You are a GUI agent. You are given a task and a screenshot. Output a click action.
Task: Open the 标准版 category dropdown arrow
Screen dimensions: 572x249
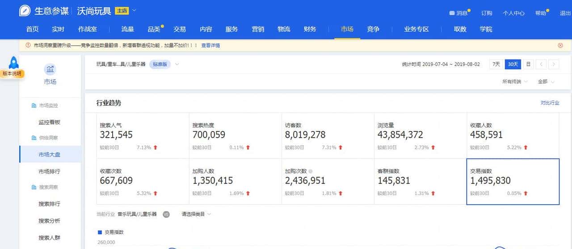point(177,64)
